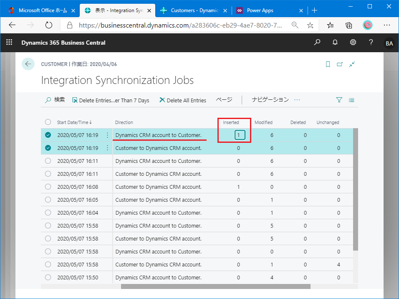This screenshot has width=399, height=299.
Task: Select the 16:04 row checkbox
Action: pos(48,213)
